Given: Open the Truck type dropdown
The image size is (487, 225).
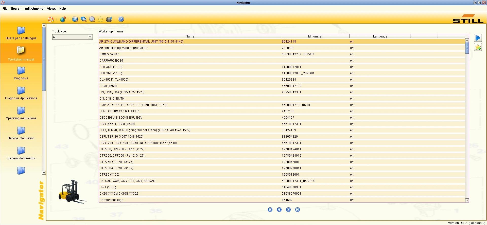Looking at the screenshot, I should [x=90, y=37].
